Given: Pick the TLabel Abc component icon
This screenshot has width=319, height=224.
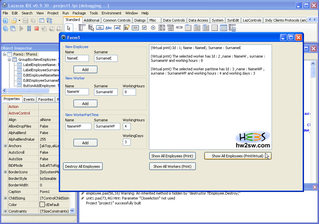Looking at the screenshot, I should (x=109, y=28).
